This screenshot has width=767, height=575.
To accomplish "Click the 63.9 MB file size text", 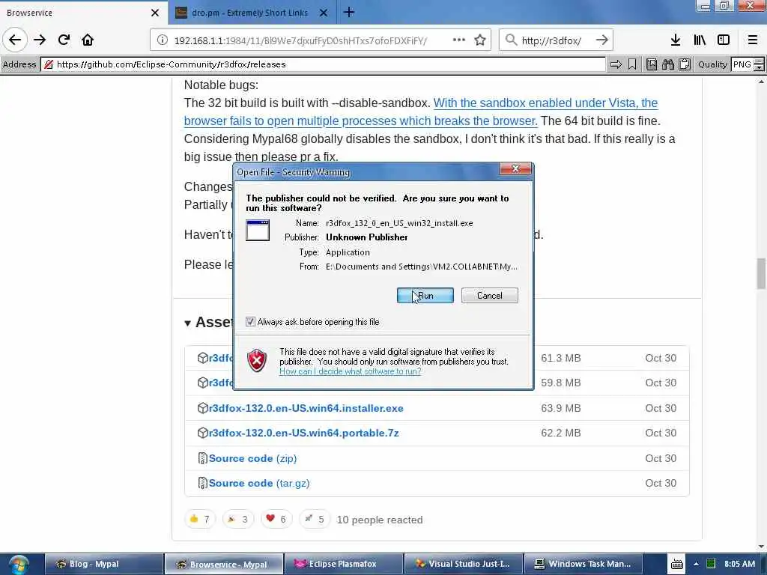I will [x=560, y=408].
